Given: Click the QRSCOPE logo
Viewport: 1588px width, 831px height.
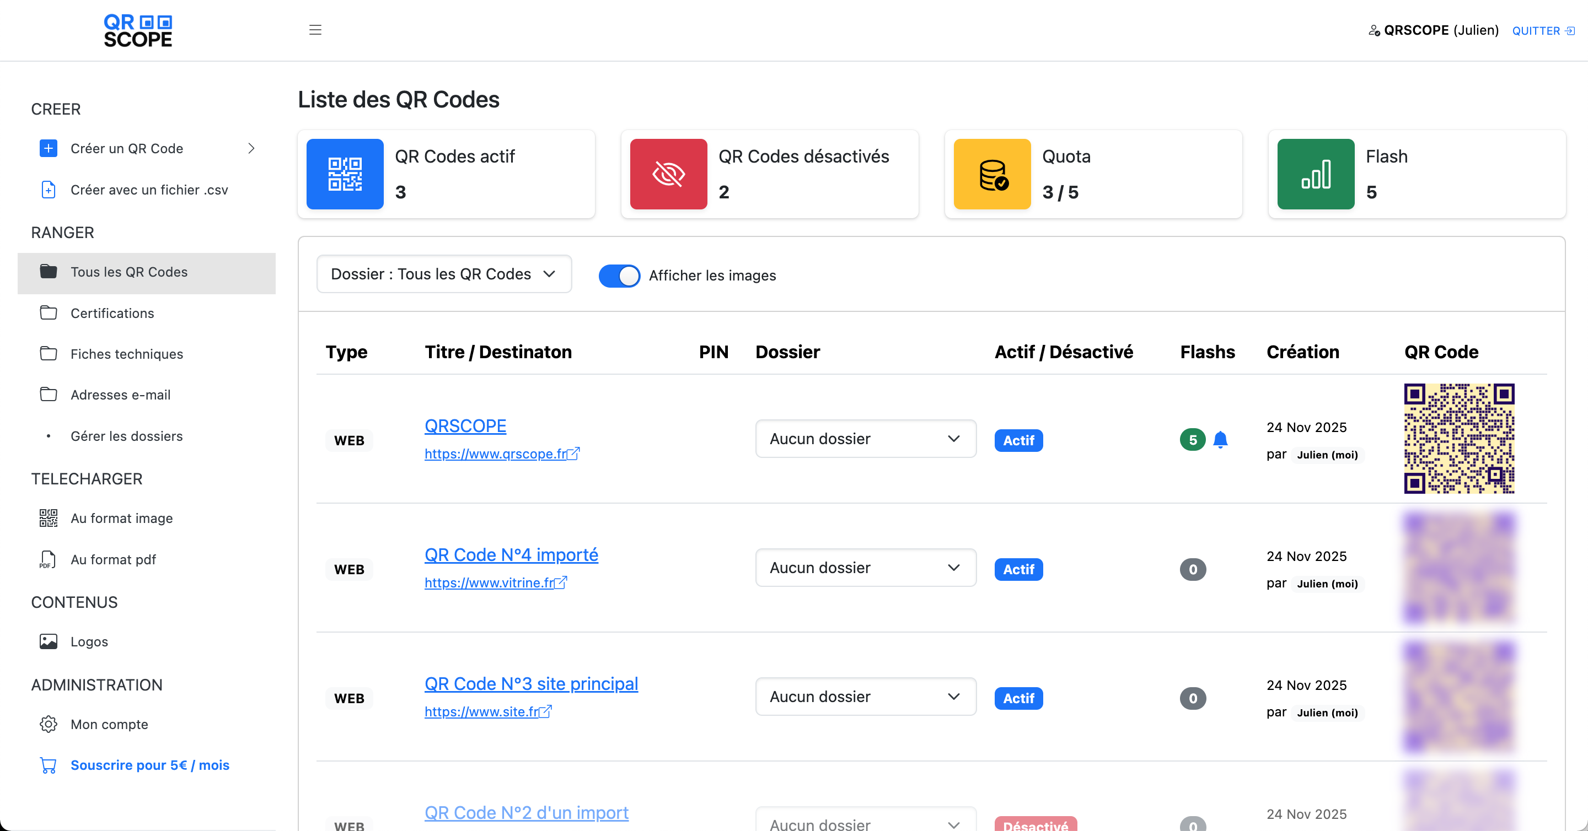Looking at the screenshot, I should (137, 30).
